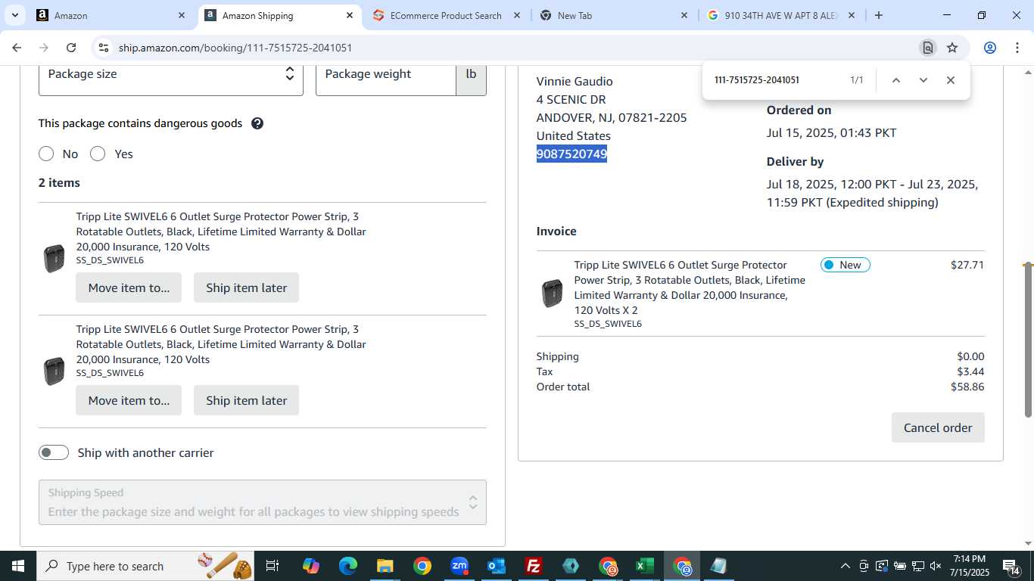Open the notification center
1034x581 pixels.
click(1011, 566)
